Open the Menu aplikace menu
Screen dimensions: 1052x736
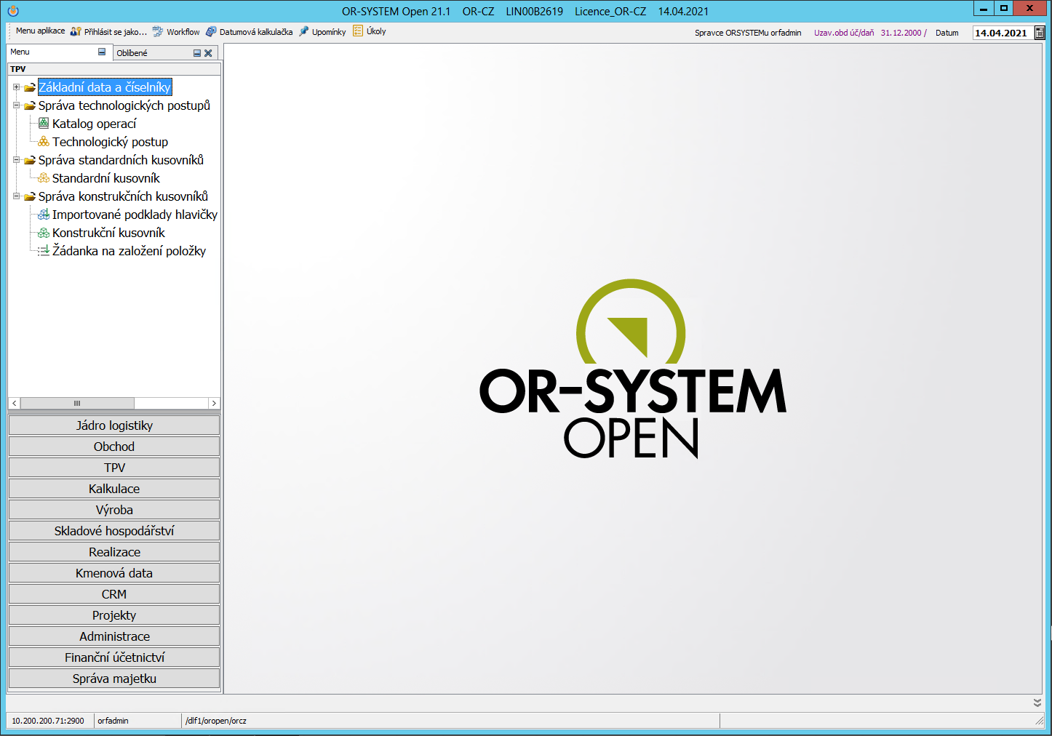coord(40,31)
